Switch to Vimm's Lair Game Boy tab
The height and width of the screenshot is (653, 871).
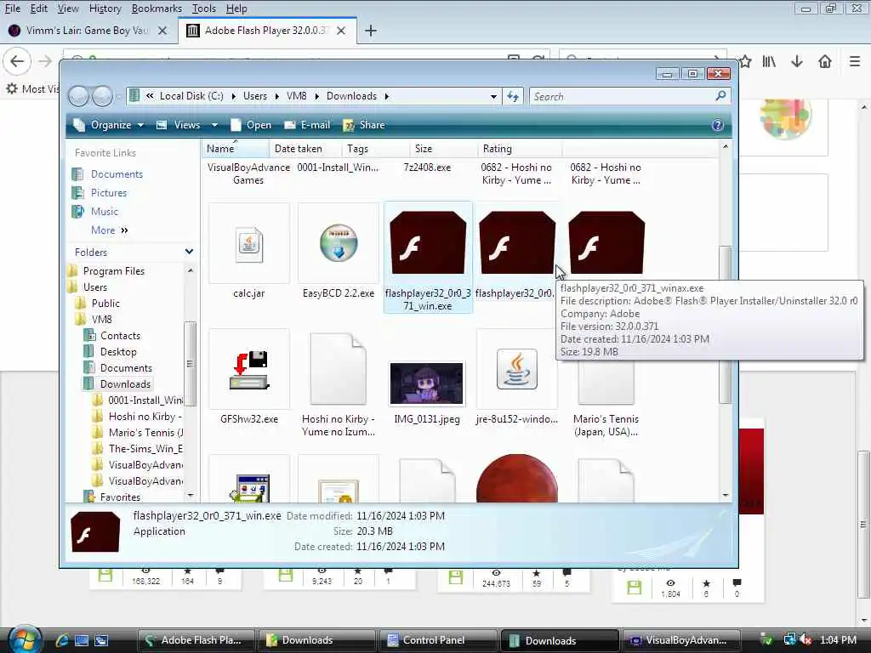[88, 31]
